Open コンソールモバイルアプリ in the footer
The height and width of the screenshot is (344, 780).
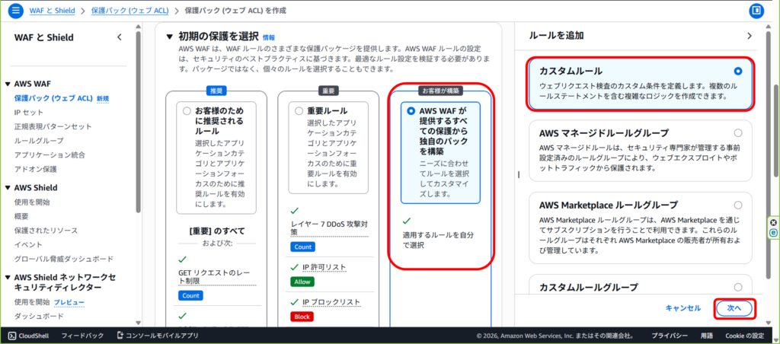click(157, 336)
